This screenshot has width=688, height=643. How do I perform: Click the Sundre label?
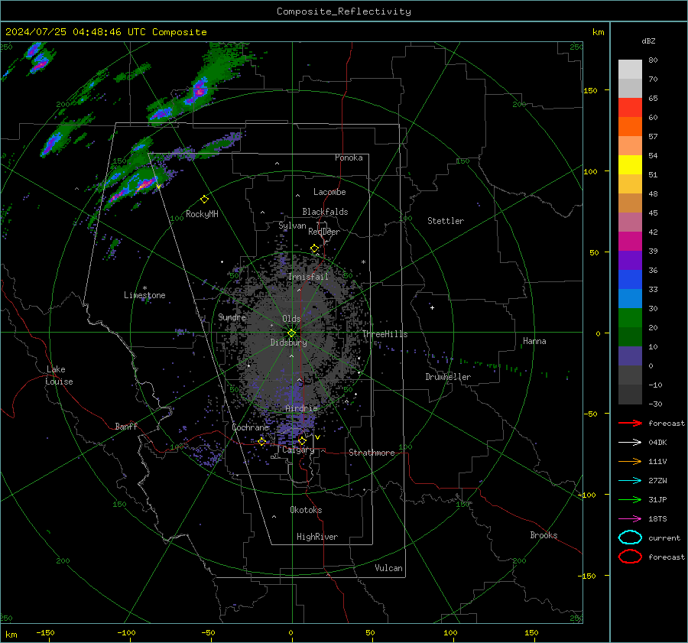click(x=232, y=317)
